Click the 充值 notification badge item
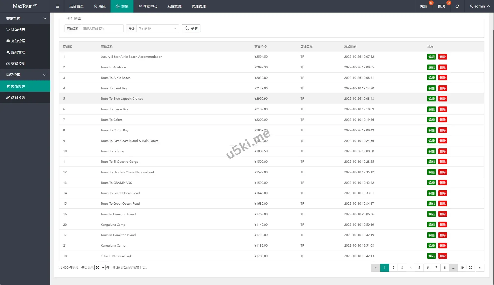 [x=424, y=6]
